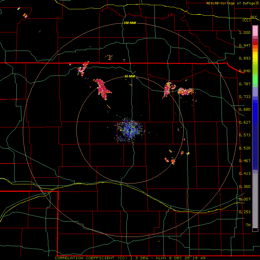260x260 pixels.
Task: Select the 0.253 scale value
Action: [245, 212]
